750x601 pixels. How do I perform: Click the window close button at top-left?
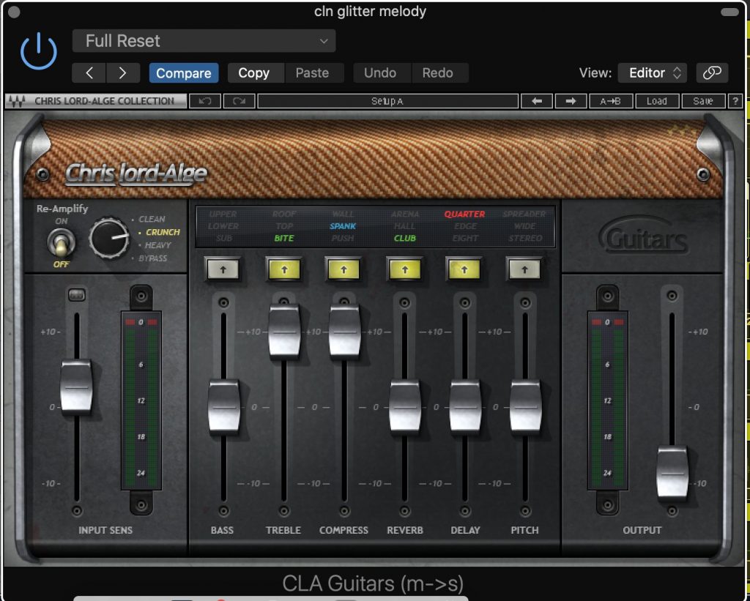coord(15,12)
